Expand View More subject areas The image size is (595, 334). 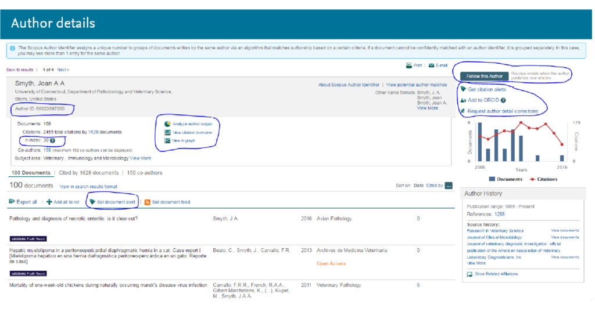point(141,158)
